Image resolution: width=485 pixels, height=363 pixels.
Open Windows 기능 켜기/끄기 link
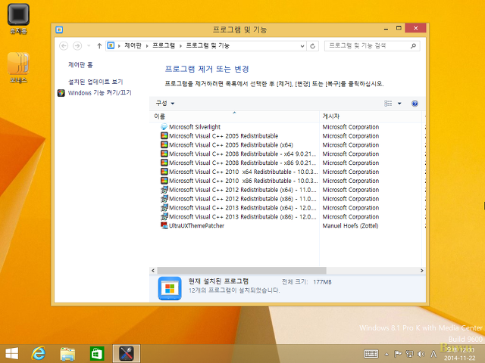coord(99,92)
